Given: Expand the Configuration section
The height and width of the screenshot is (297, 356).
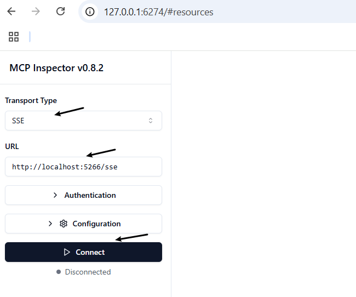Looking at the screenshot, I should point(83,224).
